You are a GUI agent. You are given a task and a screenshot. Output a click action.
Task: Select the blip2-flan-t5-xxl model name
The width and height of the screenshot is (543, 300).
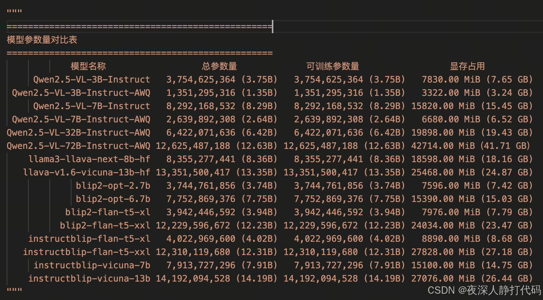105,226
